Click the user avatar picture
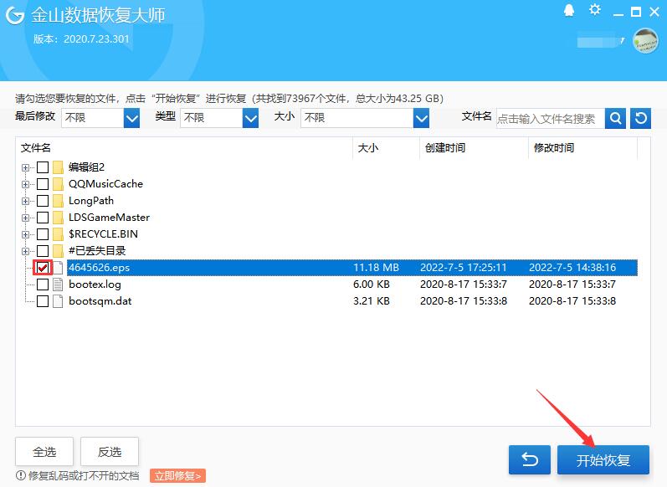This screenshot has width=667, height=487. tap(645, 41)
